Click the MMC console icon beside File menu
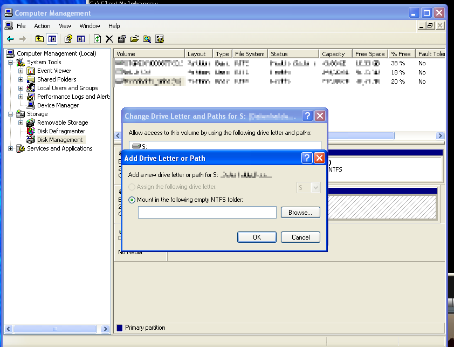This screenshot has width=454, height=347. coord(9,26)
